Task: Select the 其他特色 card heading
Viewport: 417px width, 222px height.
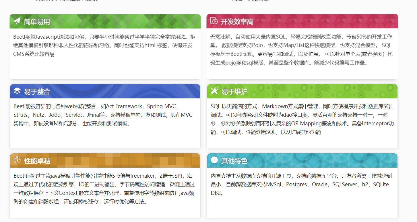Action: [234, 161]
